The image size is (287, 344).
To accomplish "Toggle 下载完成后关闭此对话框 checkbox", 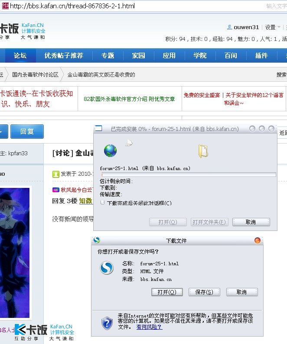I will pyautogui.click(x=102, y=202).
